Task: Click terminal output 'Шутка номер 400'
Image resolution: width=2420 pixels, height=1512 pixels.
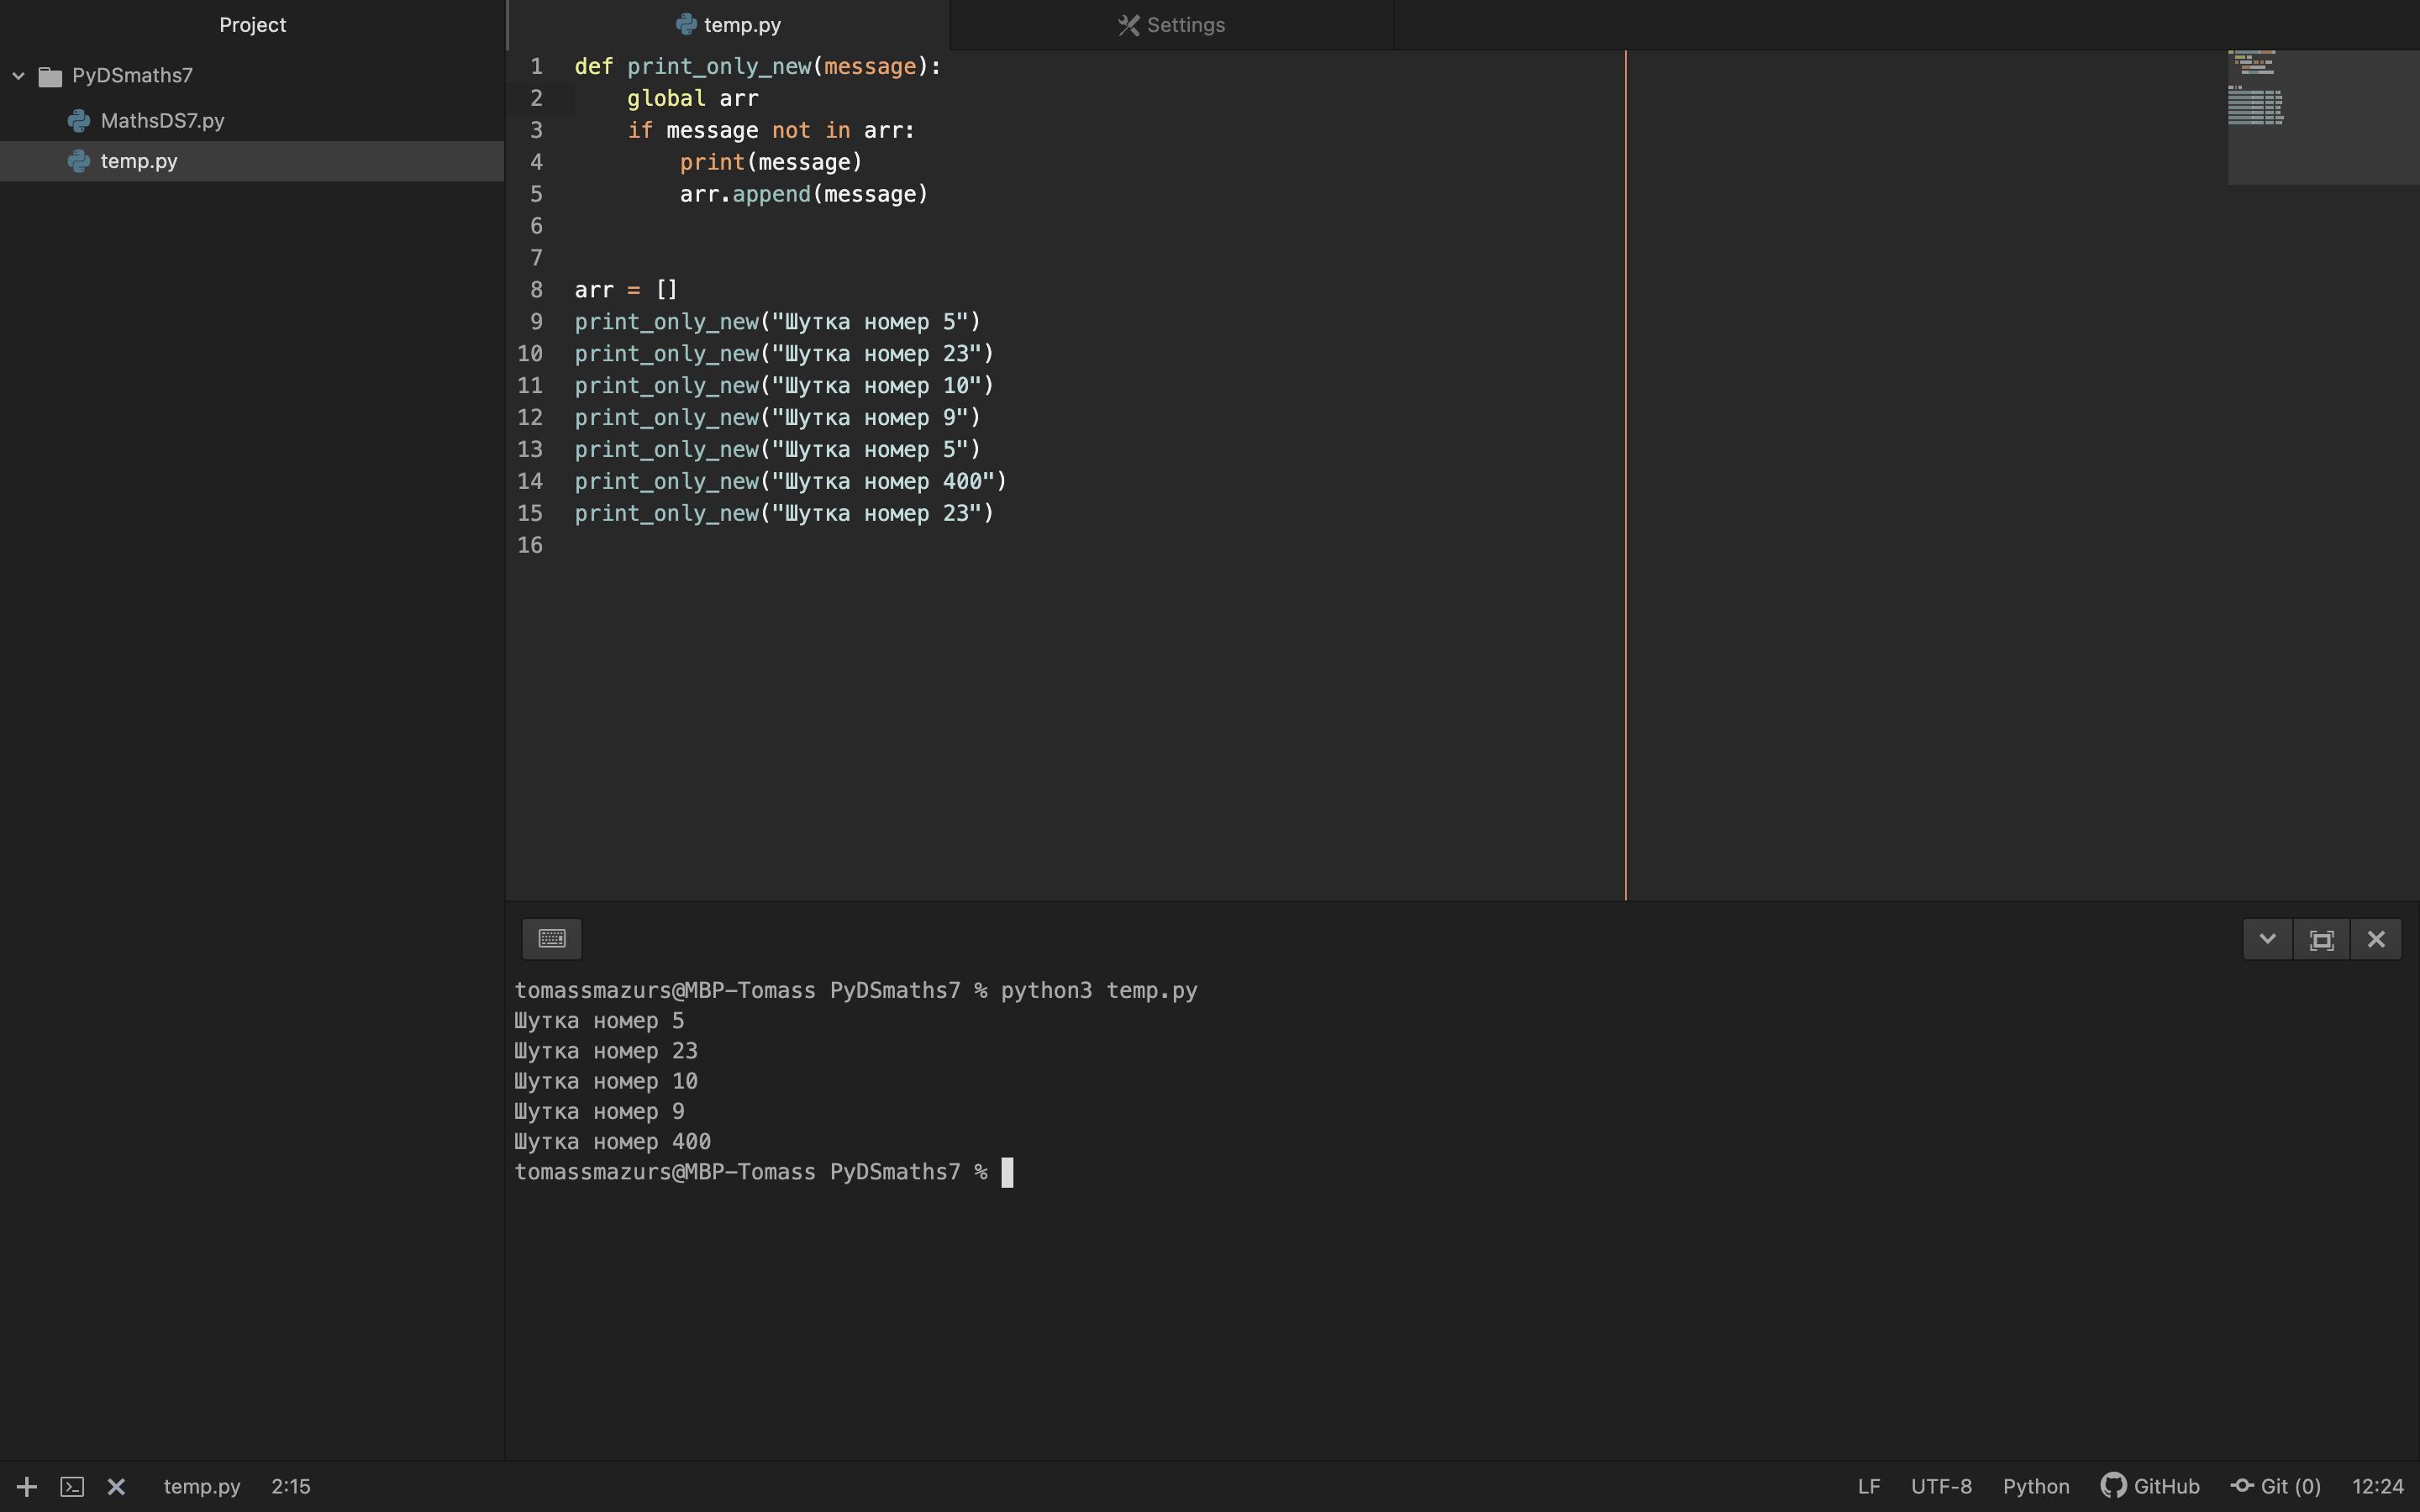Action: tap(612, 1142)
